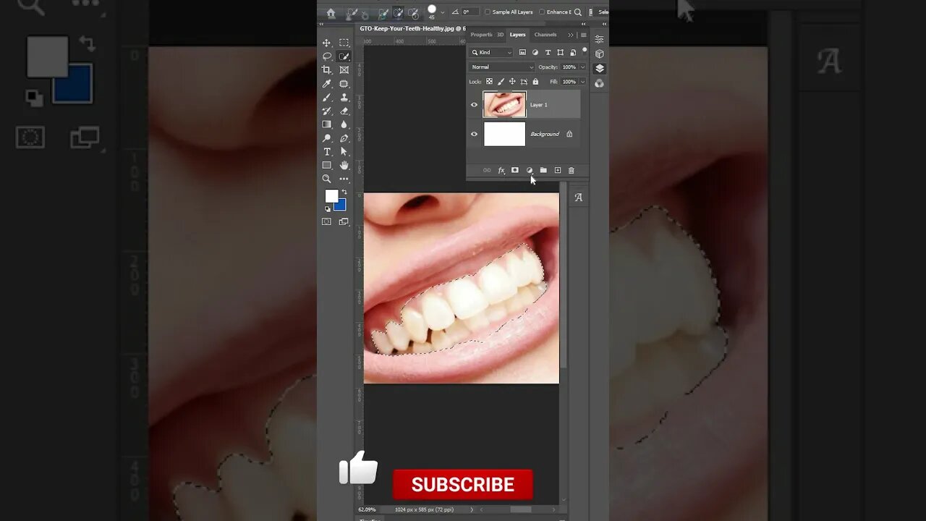Expand hidden panel tabs with double chevron
The height and width of the screenshot is (521, 926).
571,35
